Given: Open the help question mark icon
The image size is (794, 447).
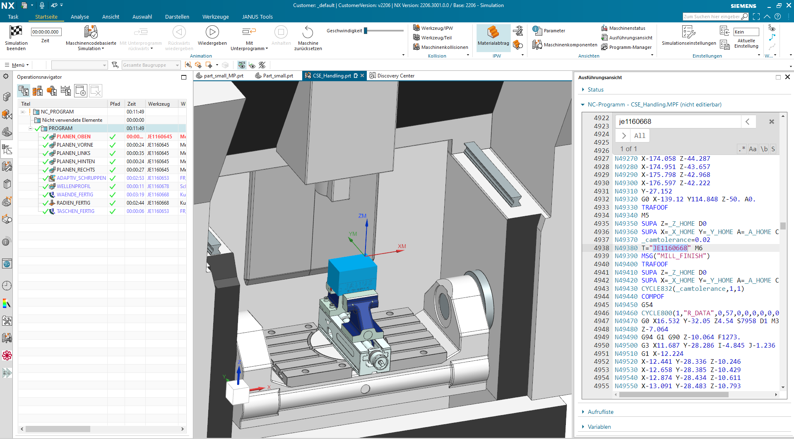Looking at the screenshot, I should point(778,17).
